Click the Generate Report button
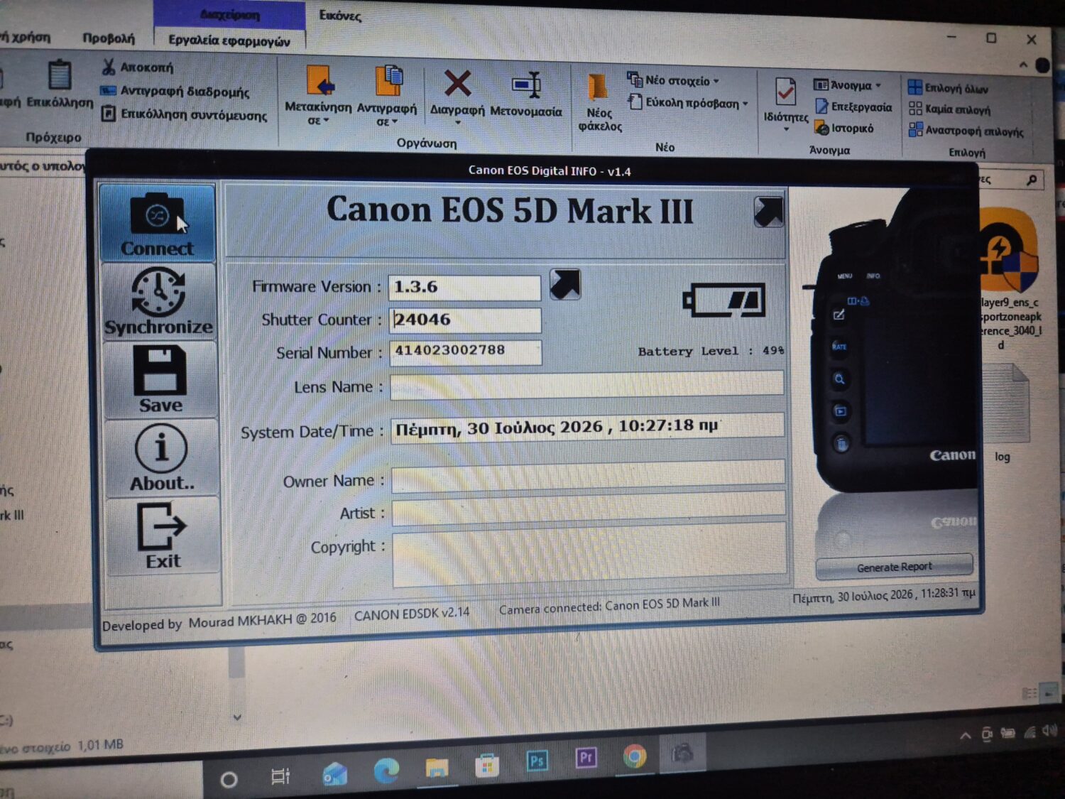The image size is (1065, 799). tap(894, 567)
